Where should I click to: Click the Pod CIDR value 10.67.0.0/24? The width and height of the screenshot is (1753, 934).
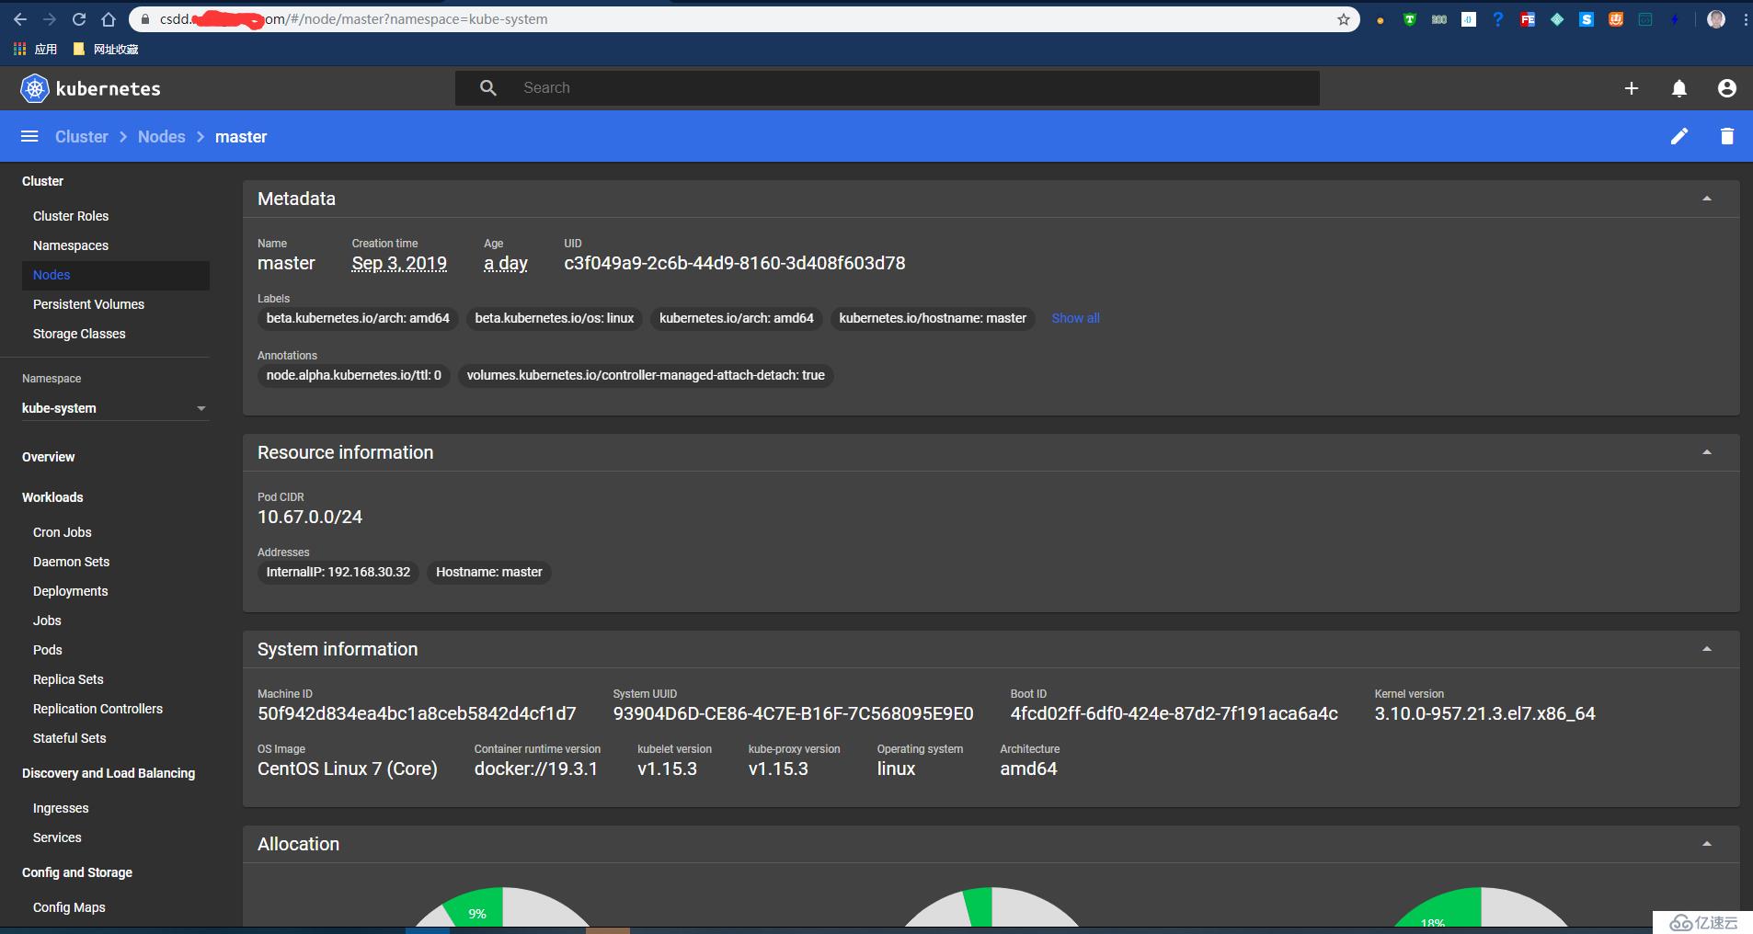[310, 517]
